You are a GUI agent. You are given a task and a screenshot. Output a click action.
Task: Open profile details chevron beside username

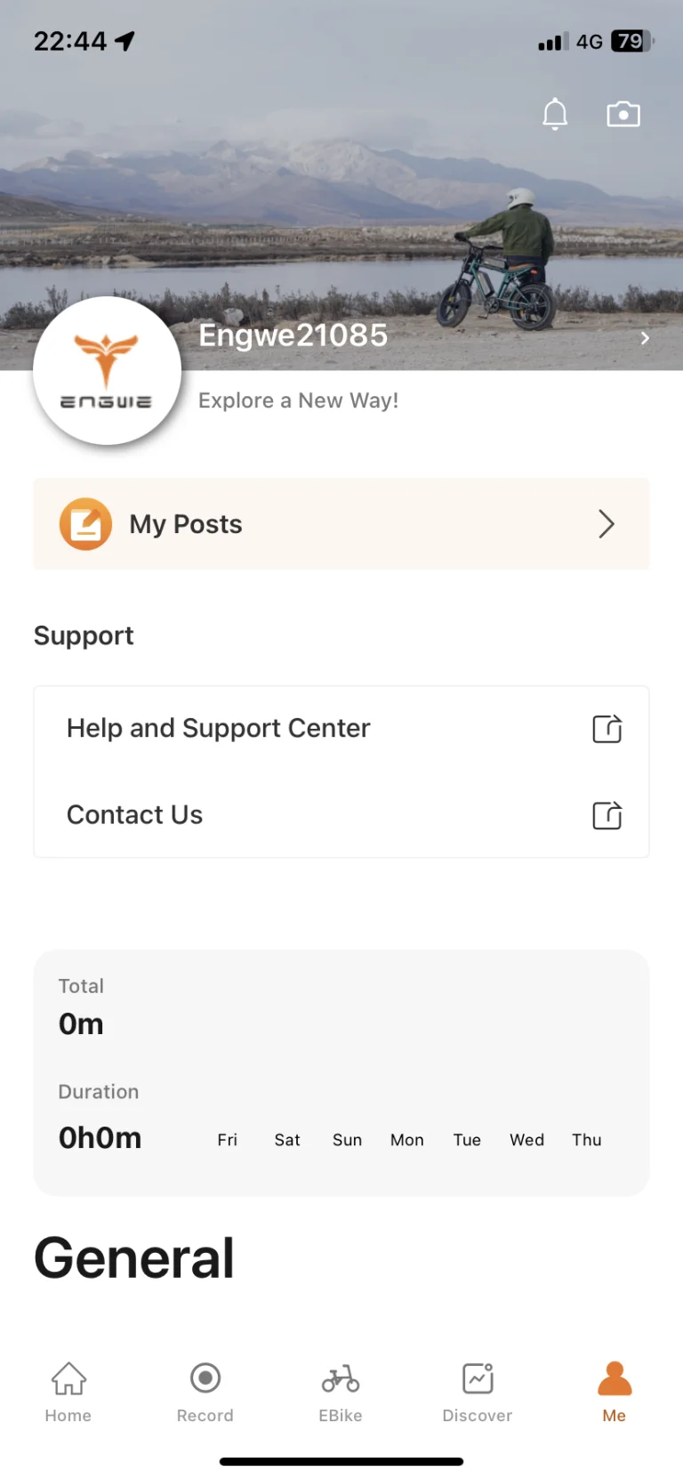point(645,338)
